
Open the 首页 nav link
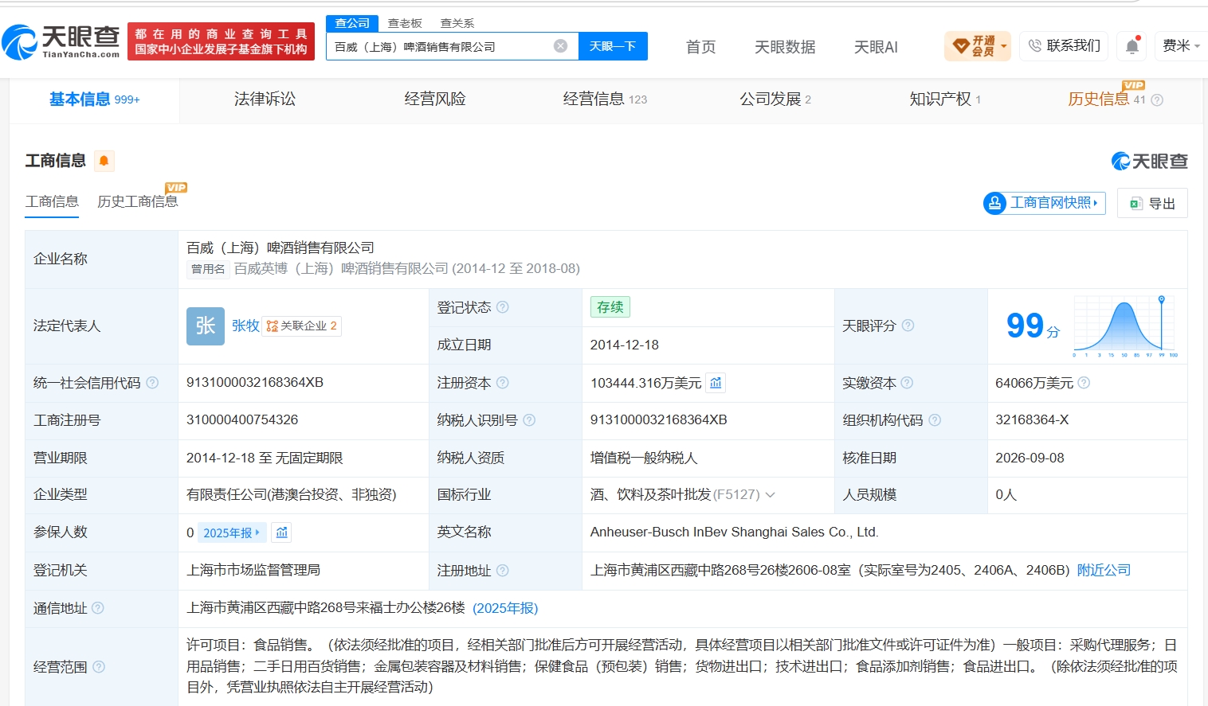click(701, 47)
